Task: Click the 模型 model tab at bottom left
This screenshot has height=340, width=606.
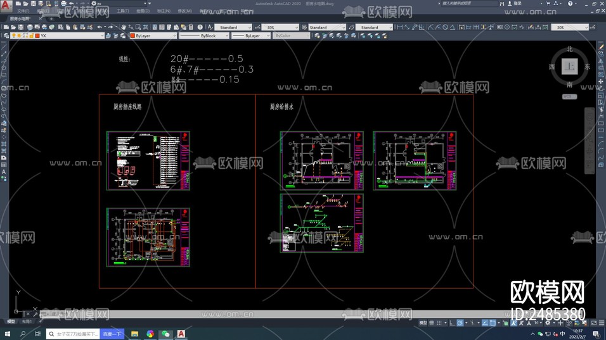Action: click(x=11, y=321)
